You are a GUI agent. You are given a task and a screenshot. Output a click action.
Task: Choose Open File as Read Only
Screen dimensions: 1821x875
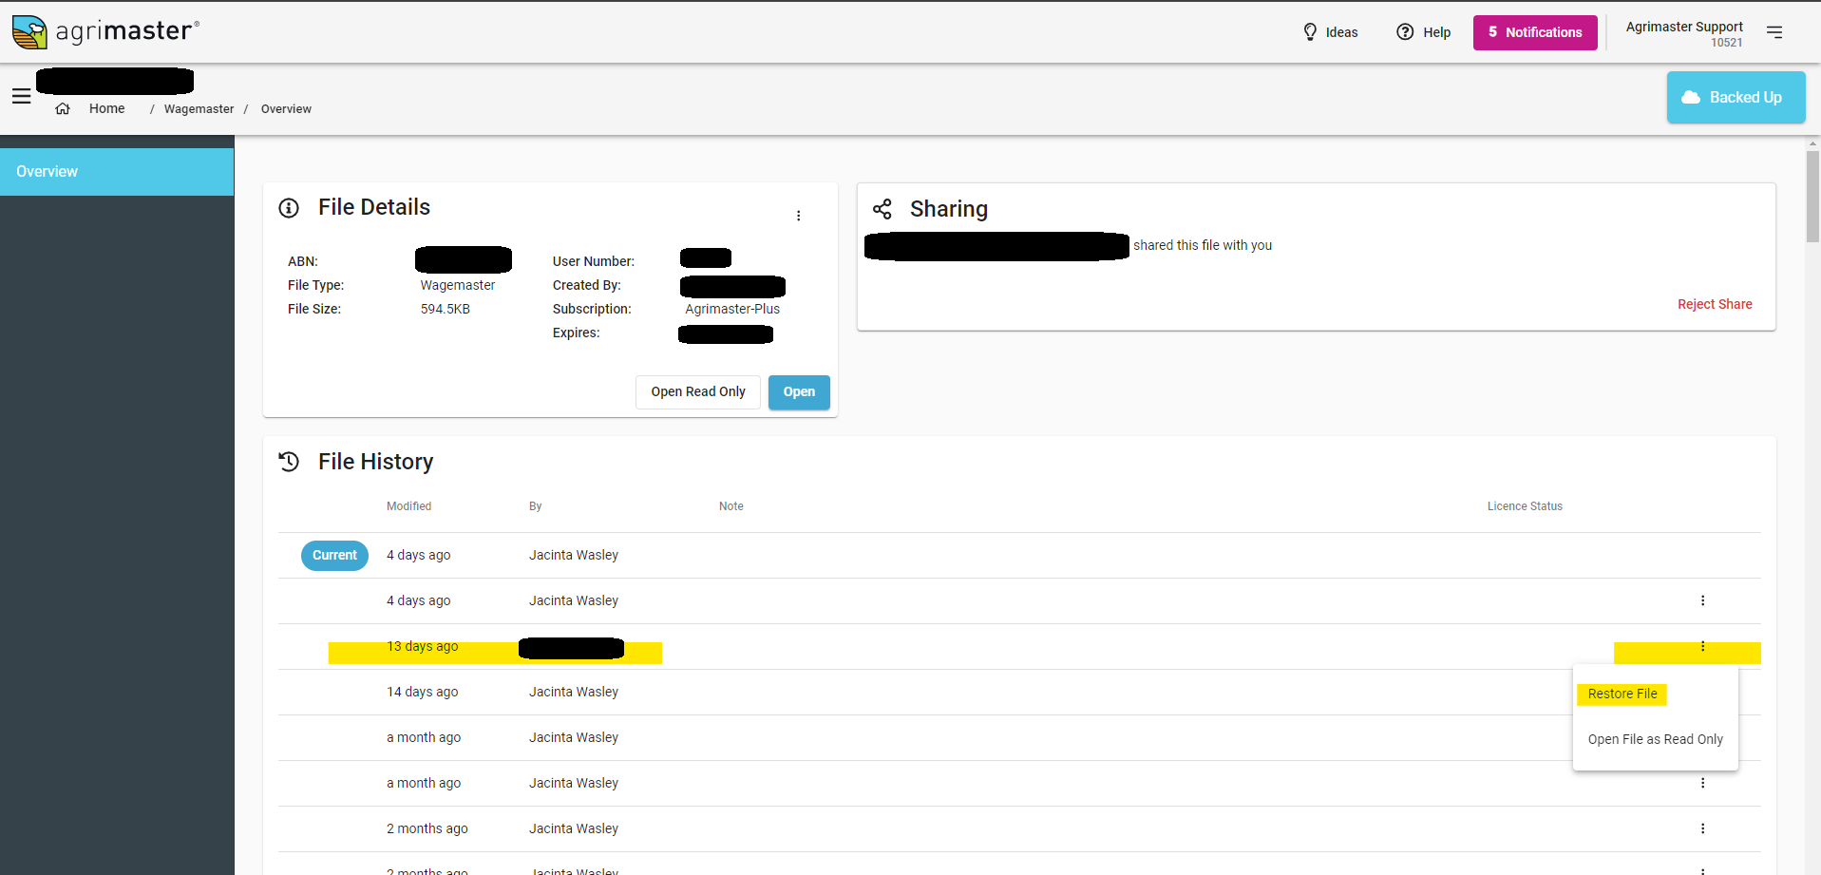[1655, 739]
